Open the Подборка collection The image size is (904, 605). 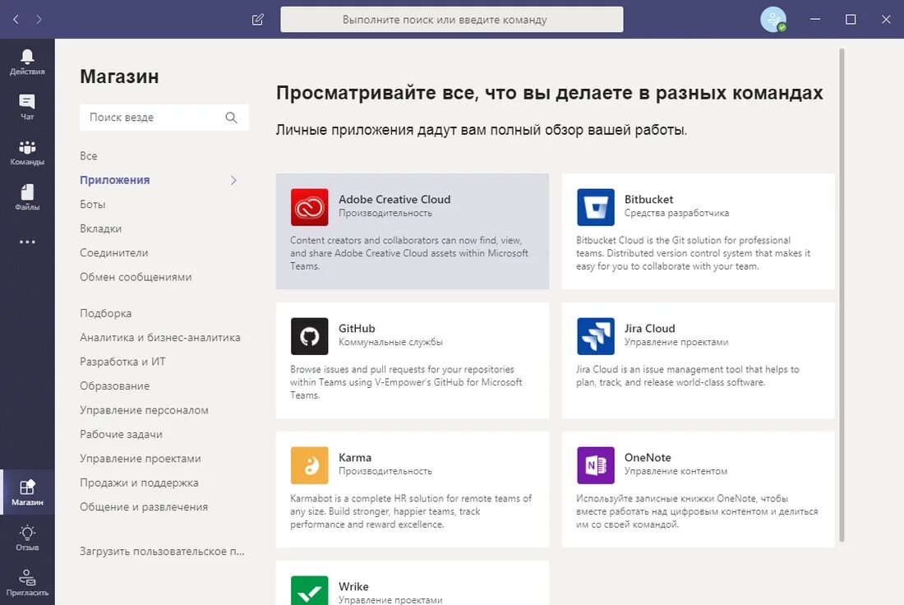(105, 313)
